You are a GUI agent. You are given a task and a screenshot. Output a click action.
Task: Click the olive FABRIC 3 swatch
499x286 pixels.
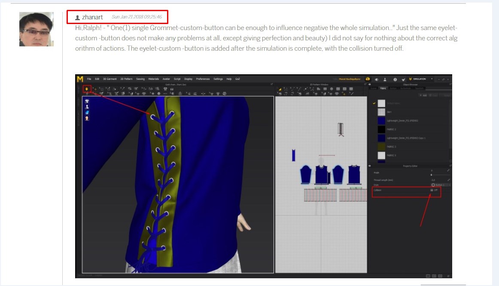click(x=381, y=147)
